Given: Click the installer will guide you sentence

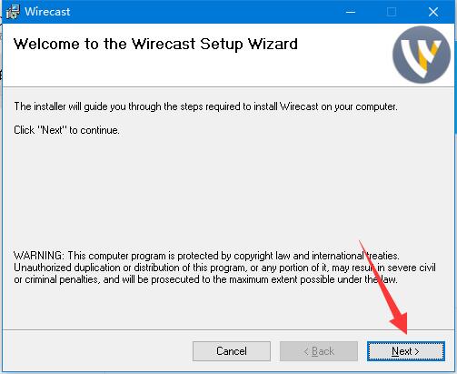Looking at the screenshot, I should click(x=205, y=106).
